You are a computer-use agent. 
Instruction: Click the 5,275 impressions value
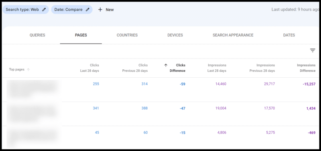point(270,133)
